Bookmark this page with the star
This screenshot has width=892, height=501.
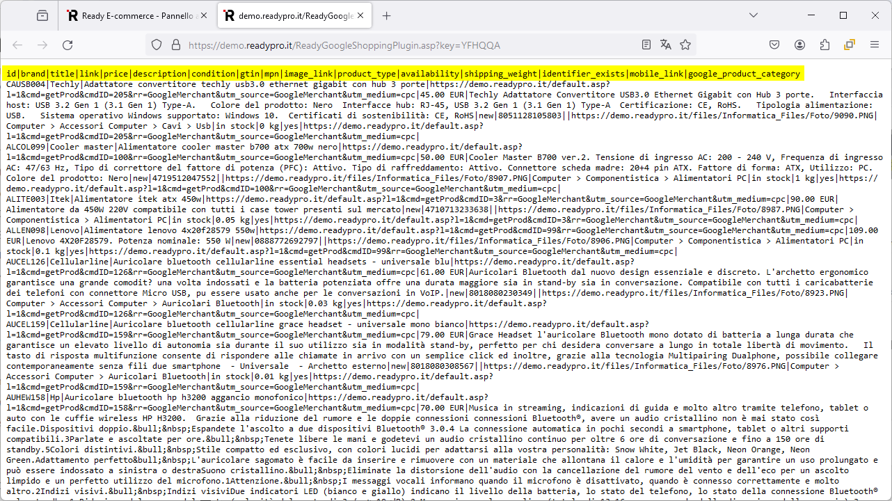685,45
